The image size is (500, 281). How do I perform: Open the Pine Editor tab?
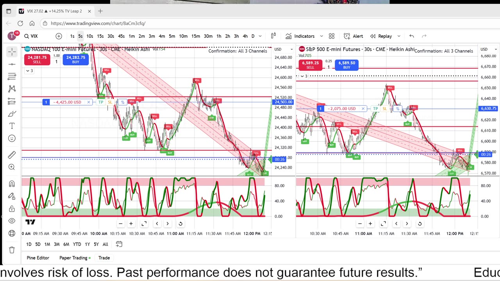pyautogui.click(x=38, y=258)
